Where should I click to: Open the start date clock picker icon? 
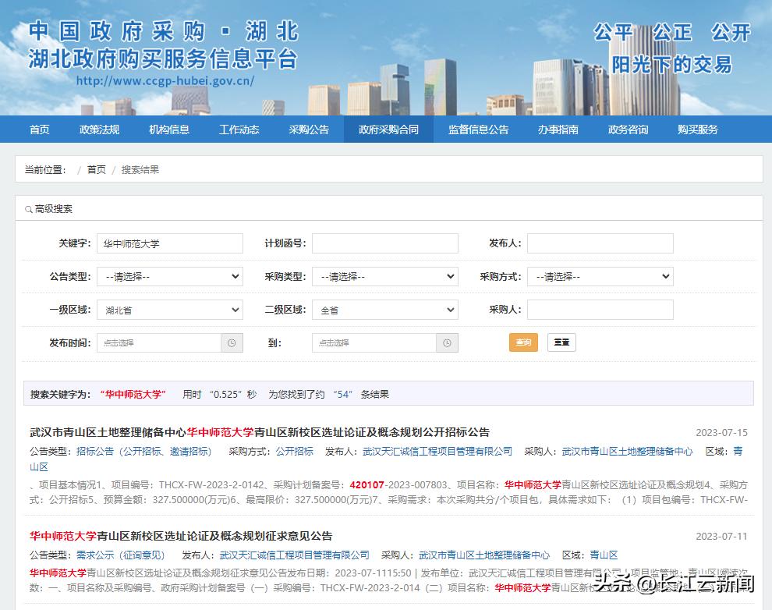pos(232,342)
